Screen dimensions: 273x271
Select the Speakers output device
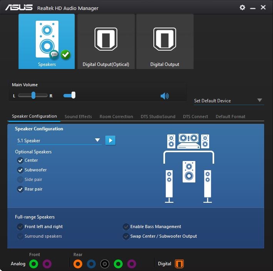47,41
